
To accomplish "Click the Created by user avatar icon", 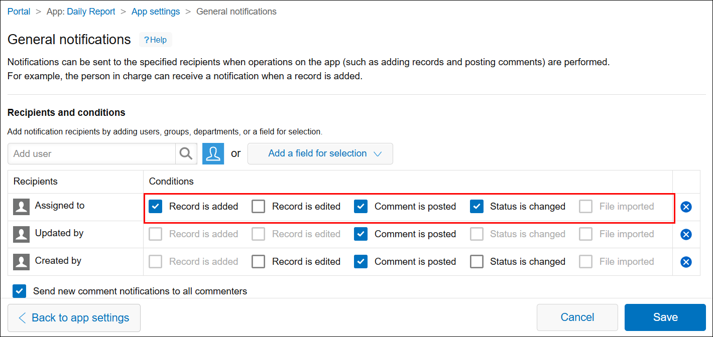I will (x=21, y=262).
